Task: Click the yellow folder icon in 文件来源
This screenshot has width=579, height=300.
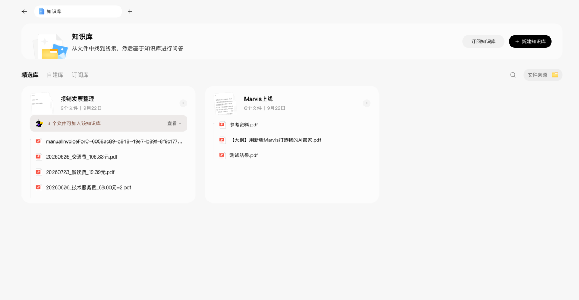Action: click(x=555, y=75)
